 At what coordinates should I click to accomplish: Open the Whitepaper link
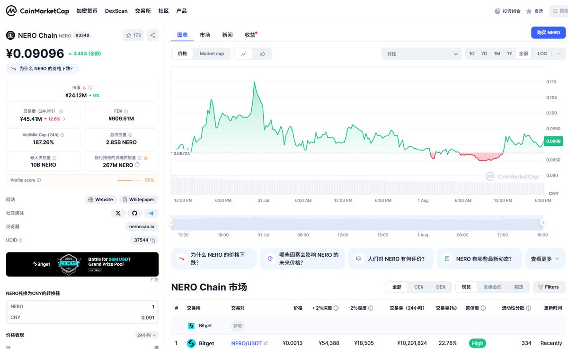pos(139,199)
